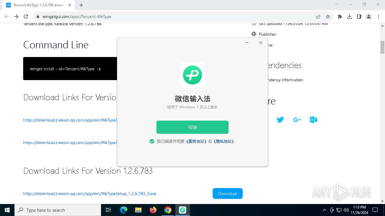Image resolution: width=385 pixels, height=216 pixels.
Task: Click the taskbar search box
Action: point(58,210)
